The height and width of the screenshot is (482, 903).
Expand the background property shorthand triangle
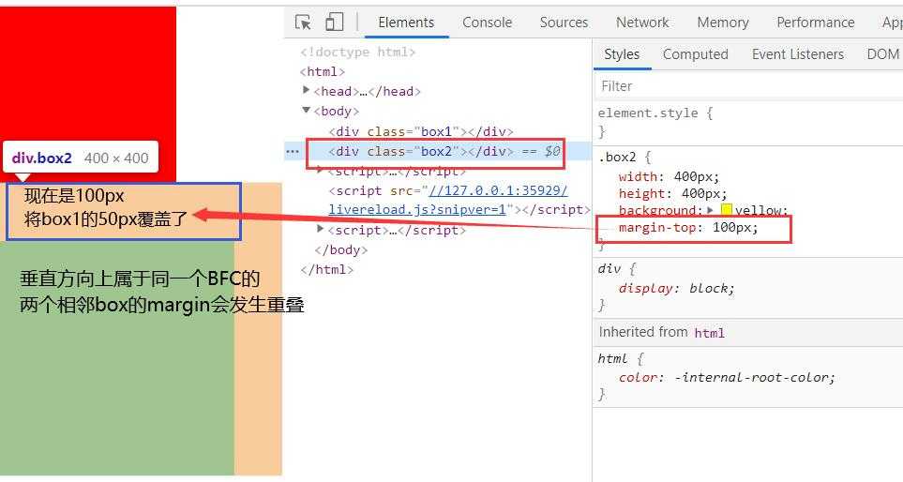[x=711, y=210]
